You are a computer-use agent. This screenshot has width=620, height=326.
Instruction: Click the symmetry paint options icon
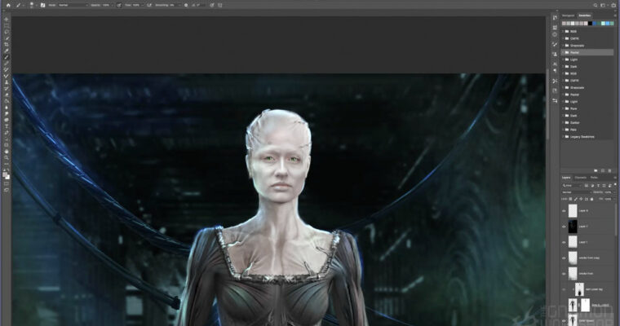219,5
